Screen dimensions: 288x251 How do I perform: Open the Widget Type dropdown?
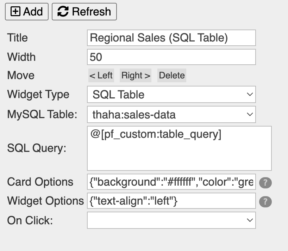point(171,95)
